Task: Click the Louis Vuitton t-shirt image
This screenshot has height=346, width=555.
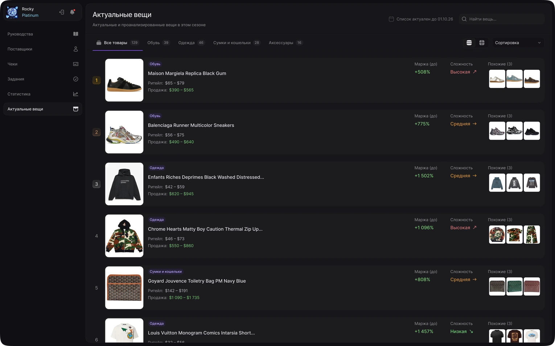Action: pyautogui.click(x=124, y=330)
